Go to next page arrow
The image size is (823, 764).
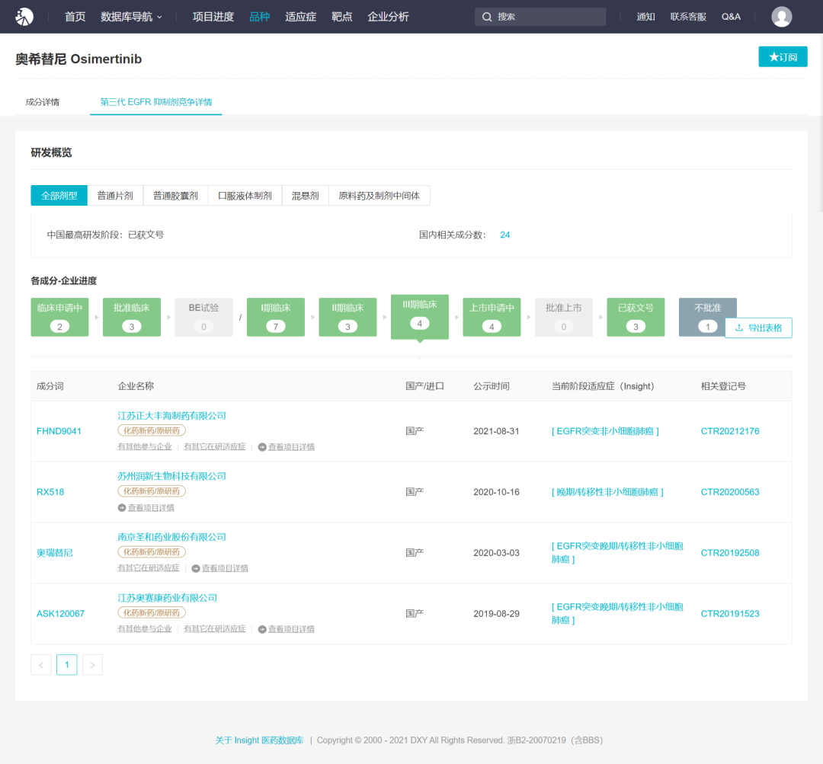[x=92, y=665]
